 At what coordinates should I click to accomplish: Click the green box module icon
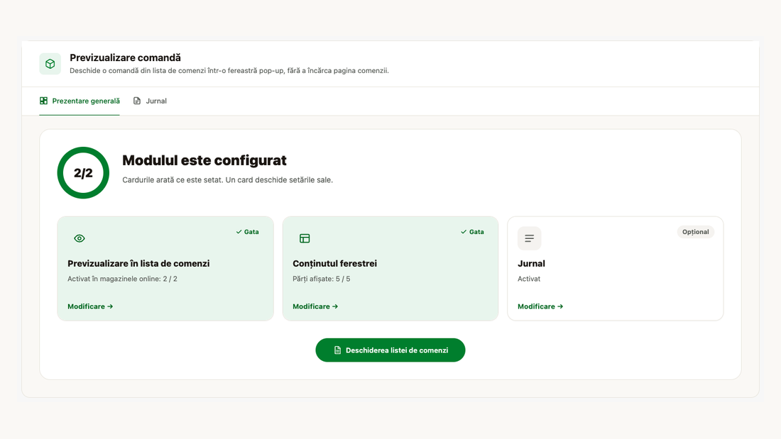pos(50,64)
